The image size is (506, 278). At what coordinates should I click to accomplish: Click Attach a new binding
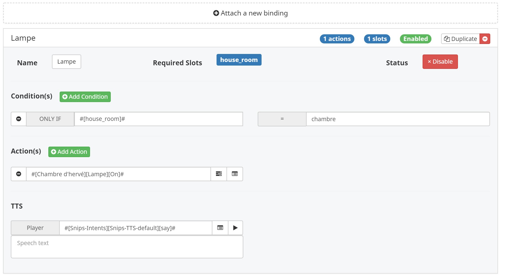point(251,13)
